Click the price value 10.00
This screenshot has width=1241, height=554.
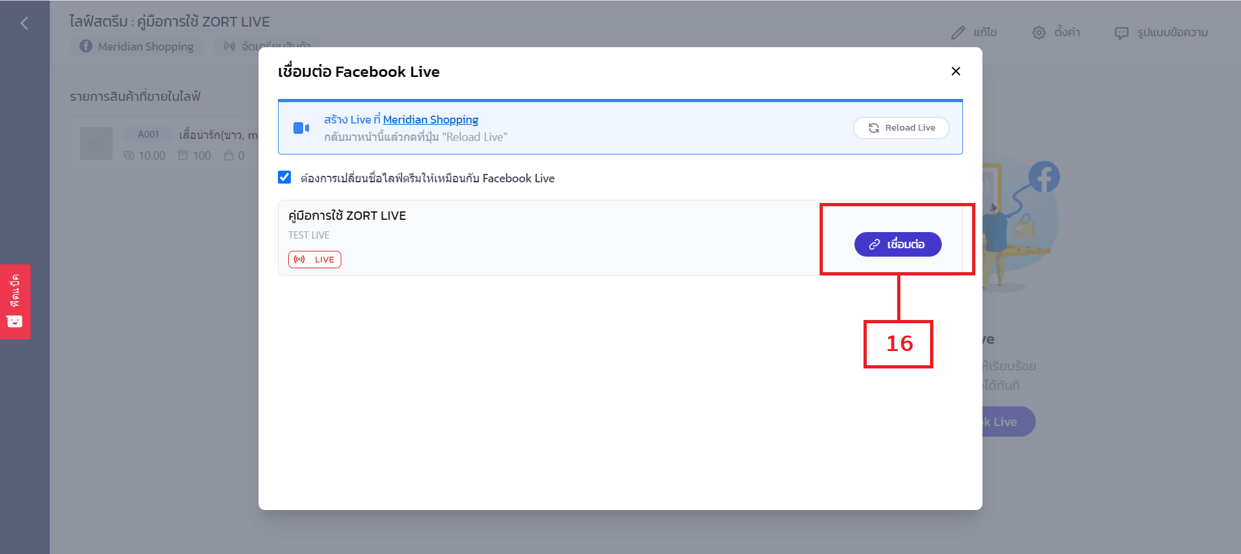tap(152, 156)
